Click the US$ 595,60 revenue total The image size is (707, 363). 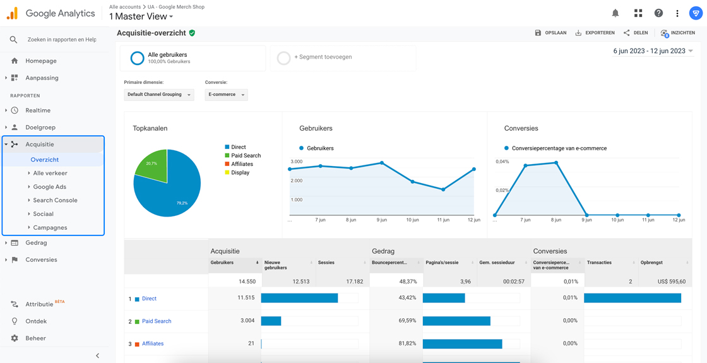(x=672, y=282)
